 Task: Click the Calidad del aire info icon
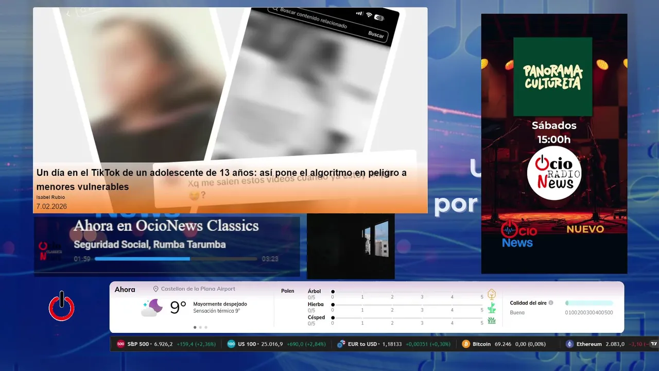551,303
